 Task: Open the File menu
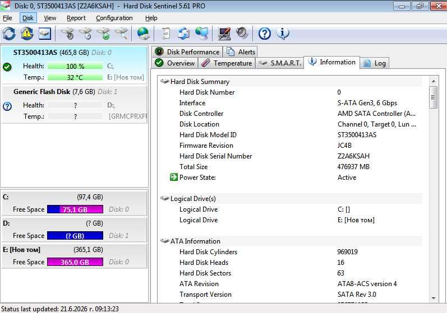click(7, 18)
